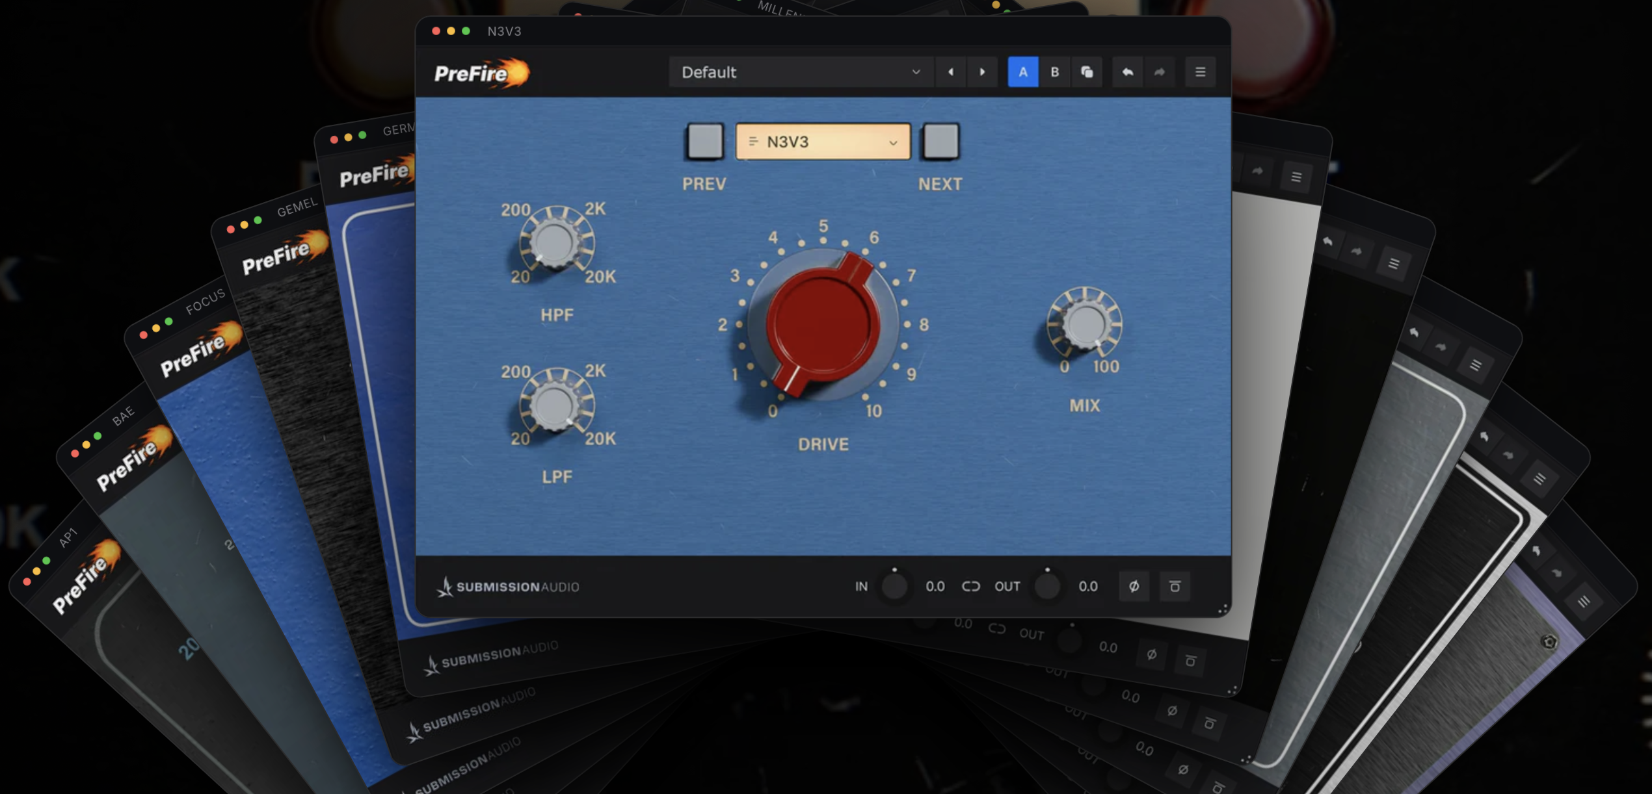
Task: Click the LPF knob
Action: coord(555,404)
